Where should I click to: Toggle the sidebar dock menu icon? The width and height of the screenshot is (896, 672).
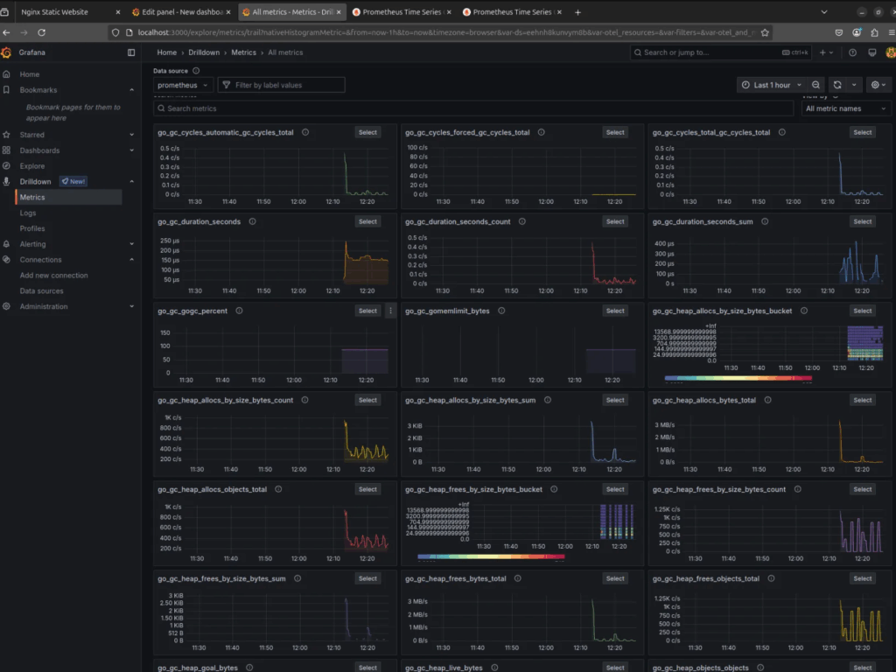tap(131, 52)
